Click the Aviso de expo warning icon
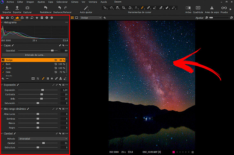Screen dimensions: 234x155 [212, 8]
